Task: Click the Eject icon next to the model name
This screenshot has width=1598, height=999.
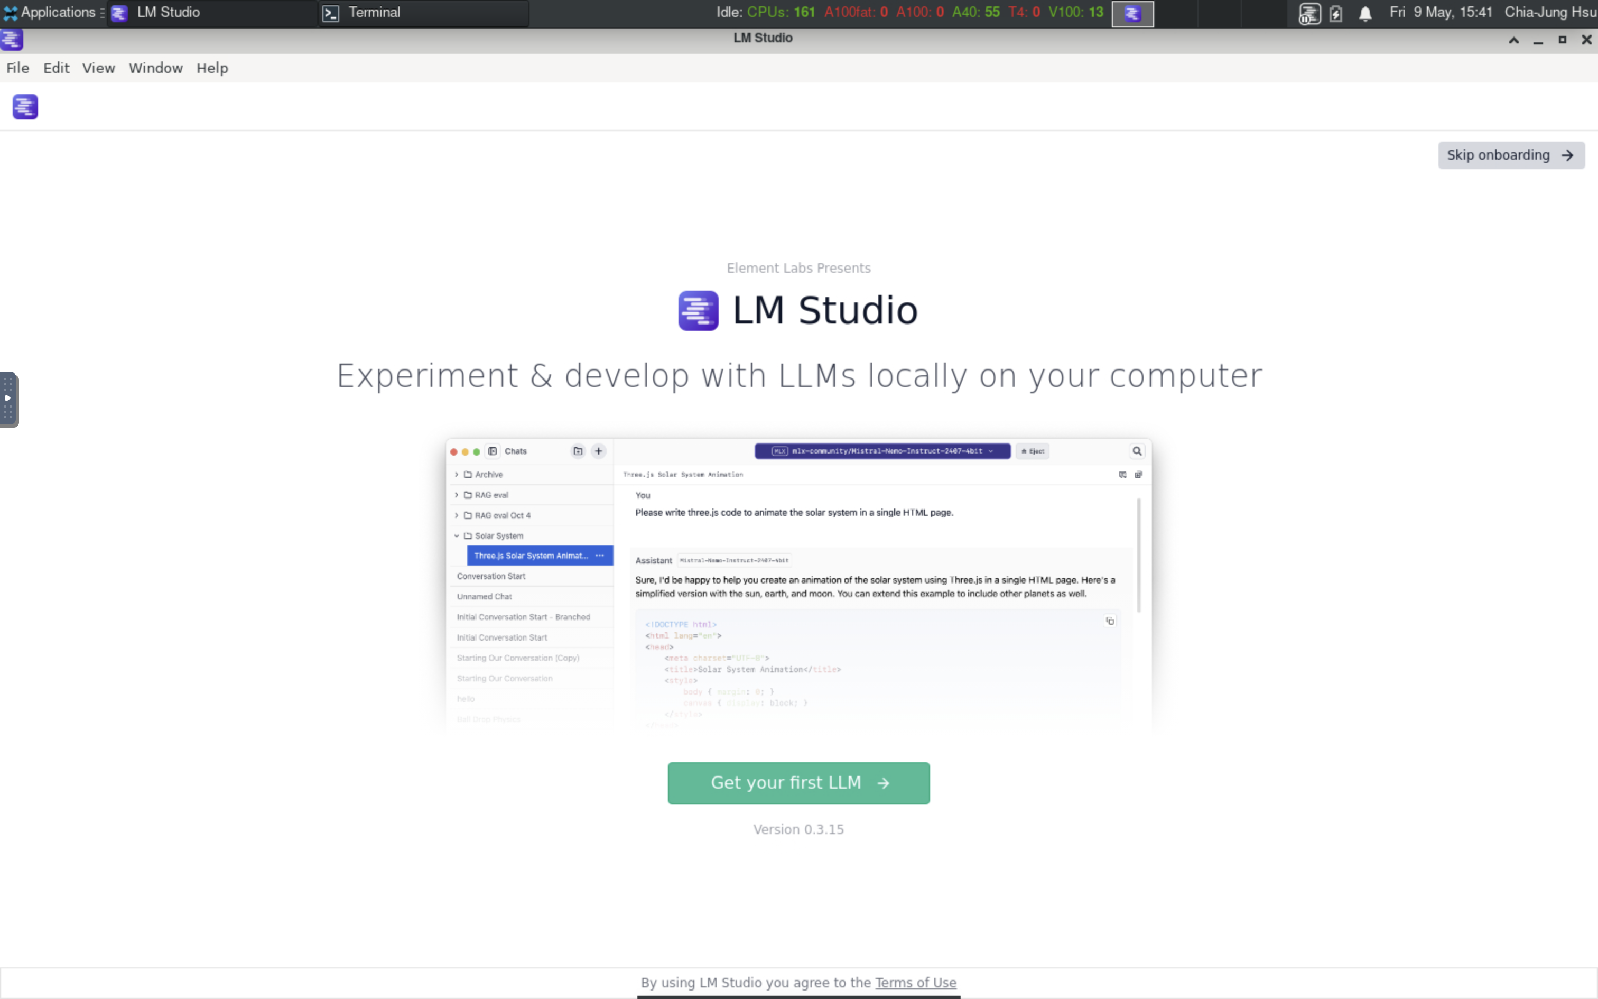Action: (x=1032, y=451)
